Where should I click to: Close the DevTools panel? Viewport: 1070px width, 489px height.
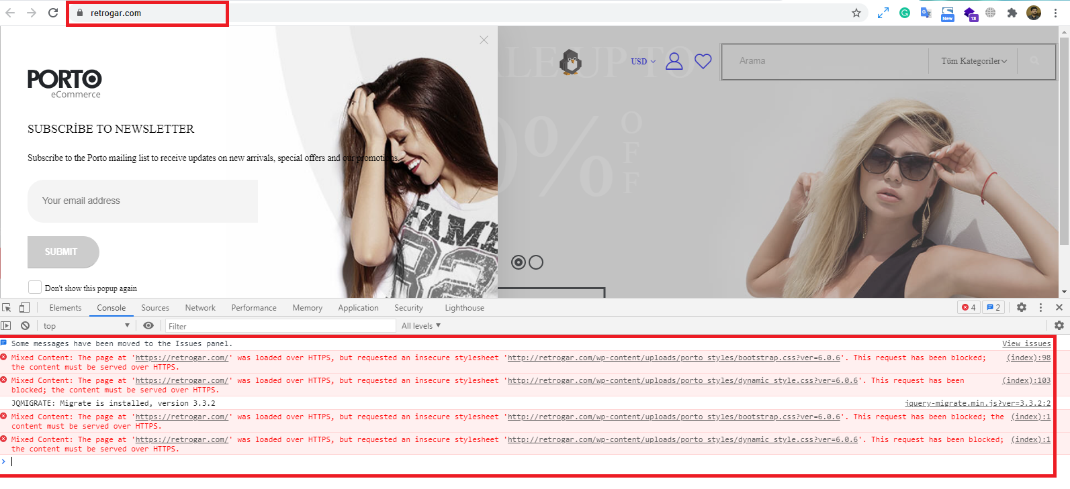click(1059, 307)
